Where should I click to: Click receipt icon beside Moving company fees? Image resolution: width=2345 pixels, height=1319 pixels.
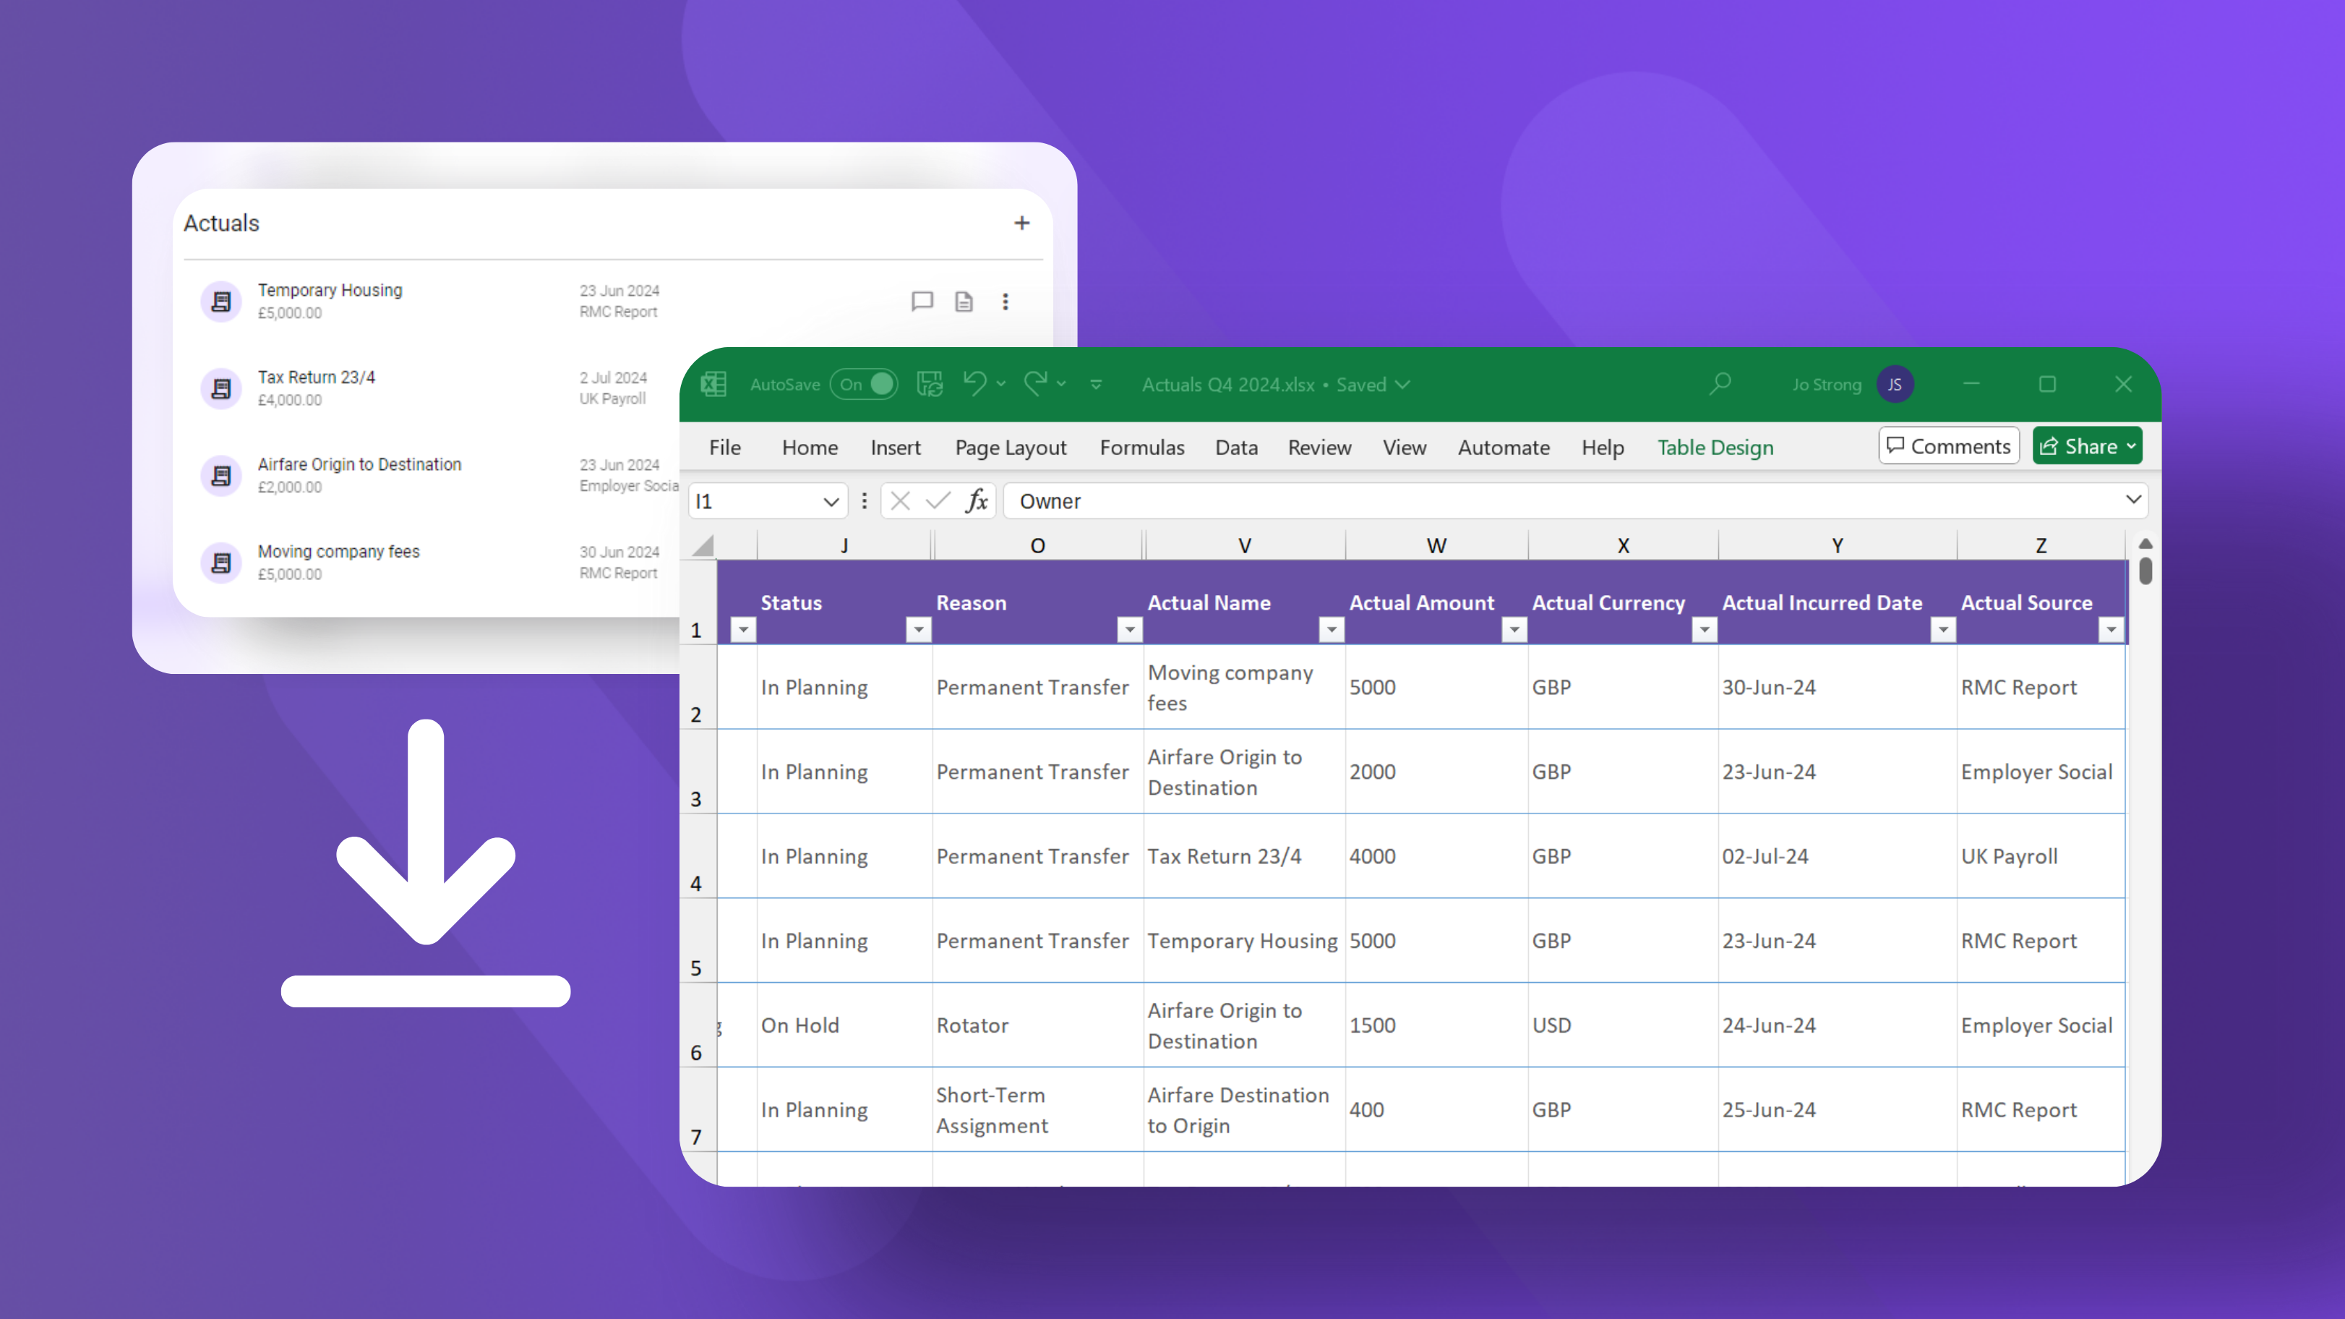tap(221, 563)
